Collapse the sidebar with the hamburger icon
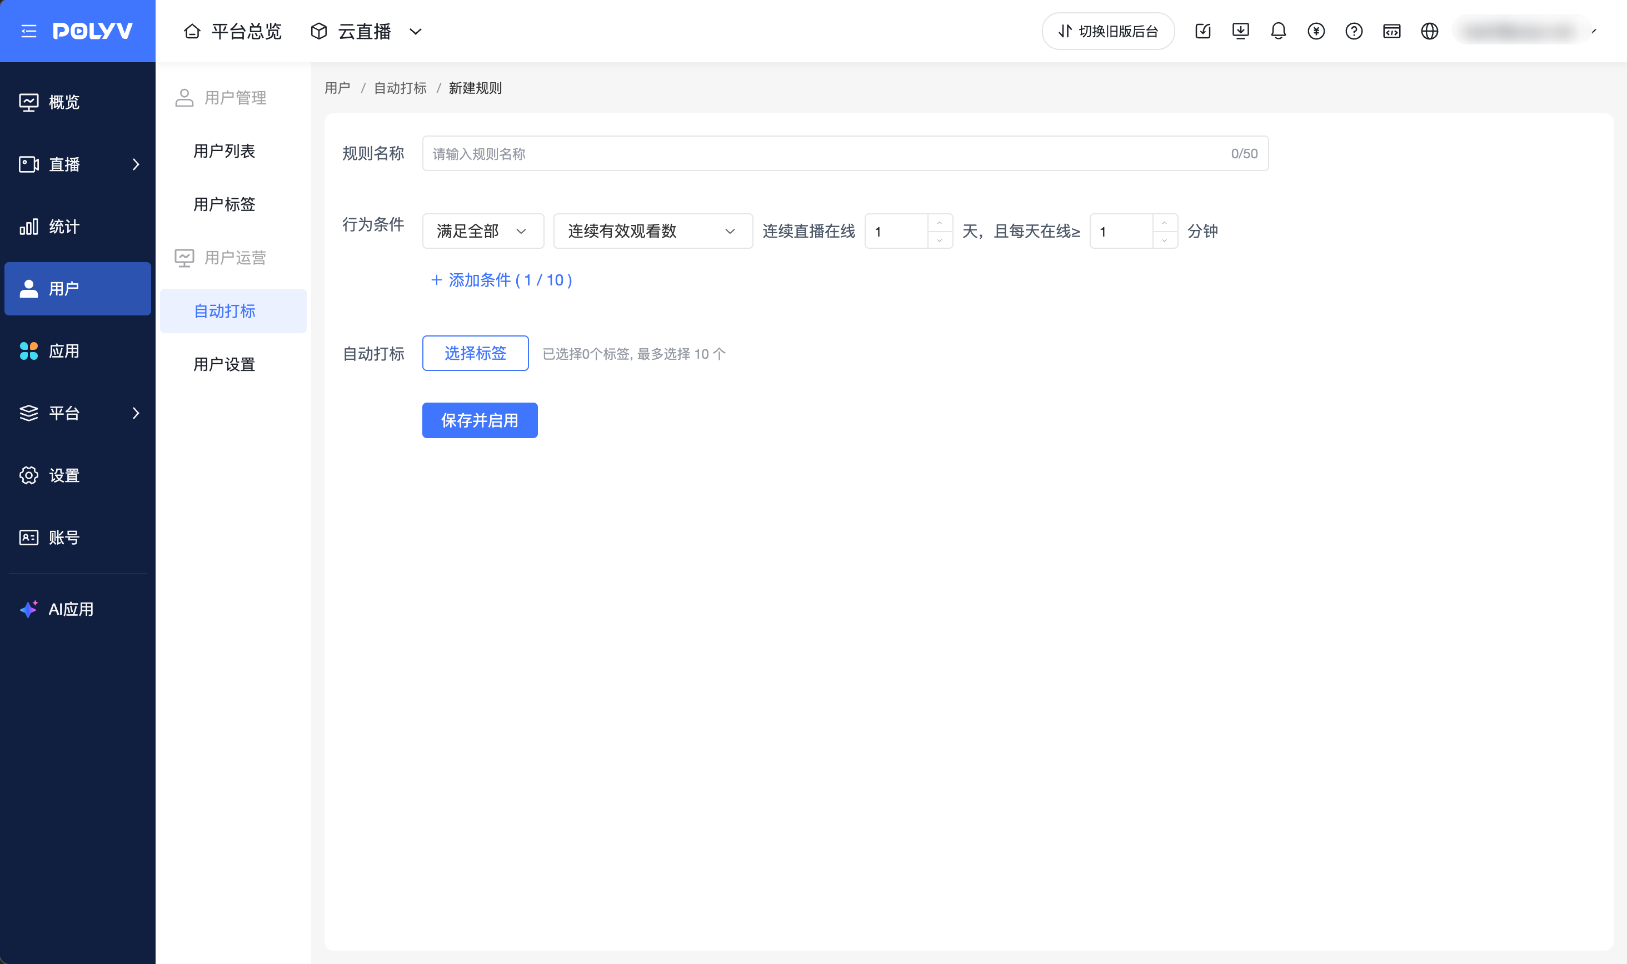The width and height of the screenshot is (1627, 964). (x=28, y=31)
